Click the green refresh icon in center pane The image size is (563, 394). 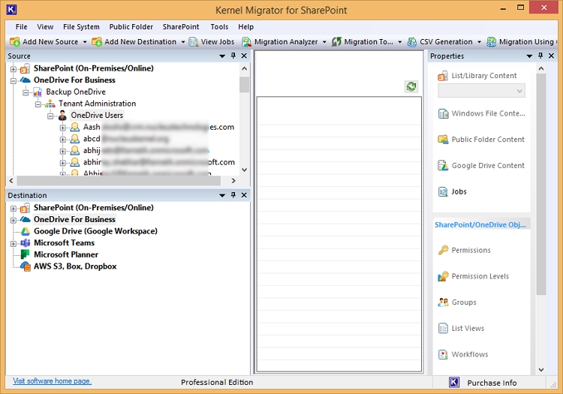411,87
